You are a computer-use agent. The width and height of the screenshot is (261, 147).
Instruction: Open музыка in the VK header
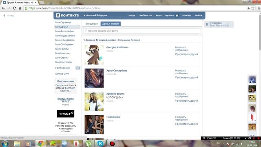[x=170, y=16]
